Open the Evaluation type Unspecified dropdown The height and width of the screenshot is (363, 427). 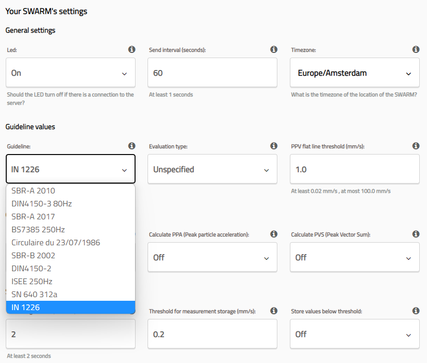coord(212,170)
